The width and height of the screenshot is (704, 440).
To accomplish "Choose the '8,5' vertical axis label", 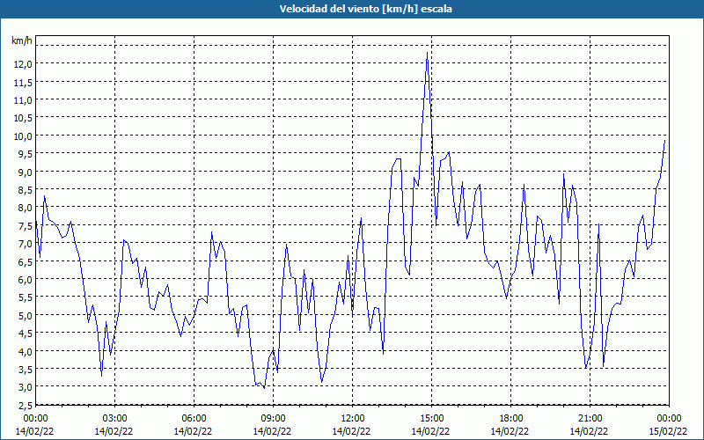I will pyautogui.click(x=26, y=190).
